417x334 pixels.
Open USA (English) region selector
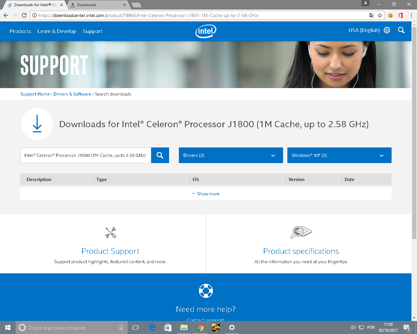pos(364,30)
